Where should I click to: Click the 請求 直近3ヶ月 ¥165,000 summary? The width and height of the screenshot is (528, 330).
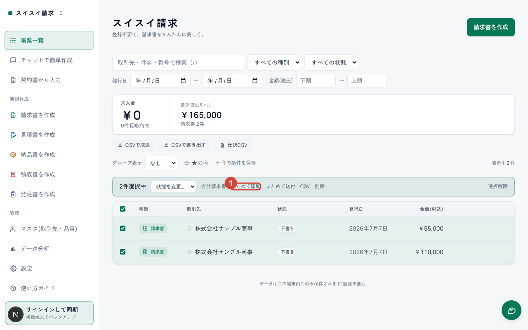[x=201, y=115]
